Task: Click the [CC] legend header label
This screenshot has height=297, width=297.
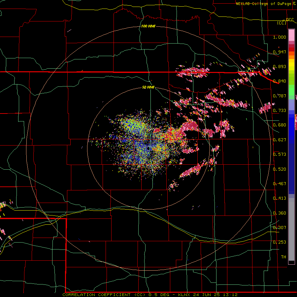Action: tap(282, 23)
